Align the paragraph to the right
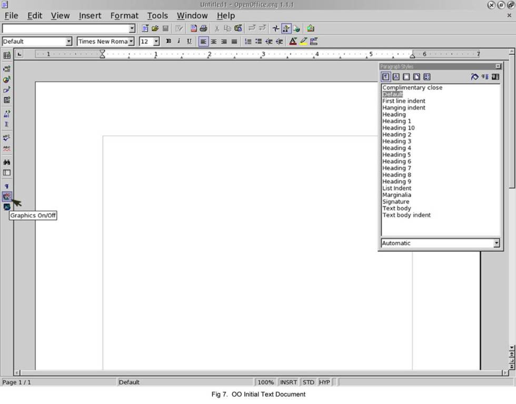 224,42
